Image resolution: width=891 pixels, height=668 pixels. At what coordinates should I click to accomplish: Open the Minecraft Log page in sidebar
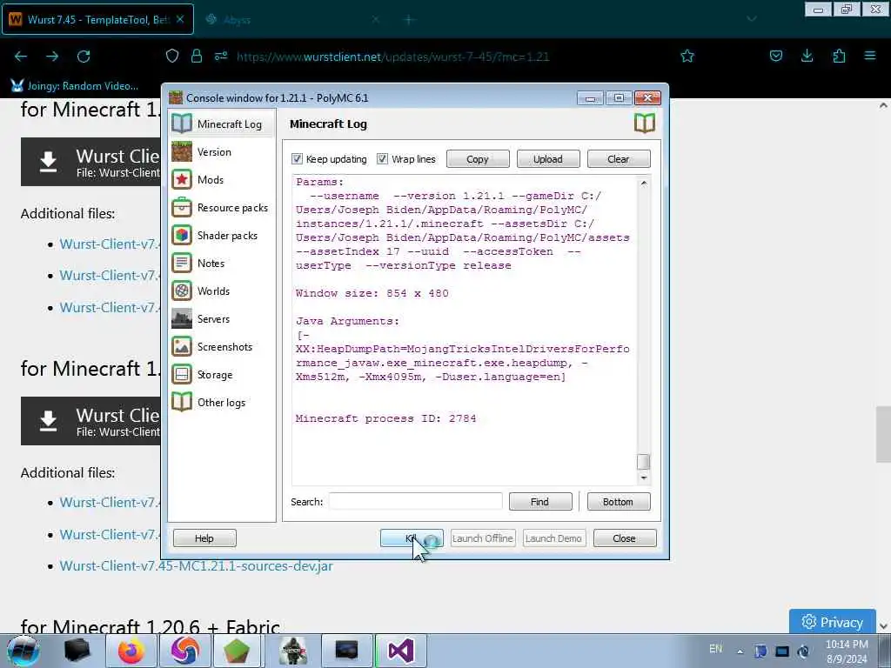click(x=222, y=124)
